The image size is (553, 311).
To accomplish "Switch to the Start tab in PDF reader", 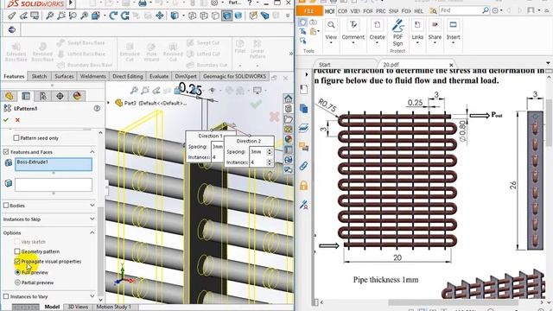I will [325, 65].
